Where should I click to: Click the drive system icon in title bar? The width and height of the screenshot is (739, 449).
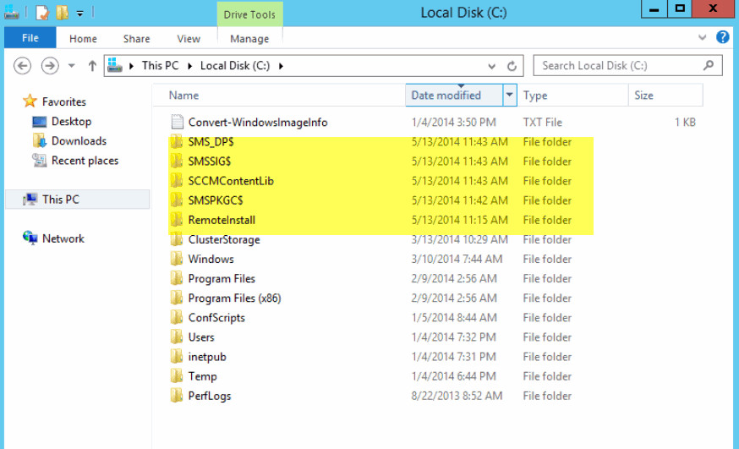coord(12,12)
